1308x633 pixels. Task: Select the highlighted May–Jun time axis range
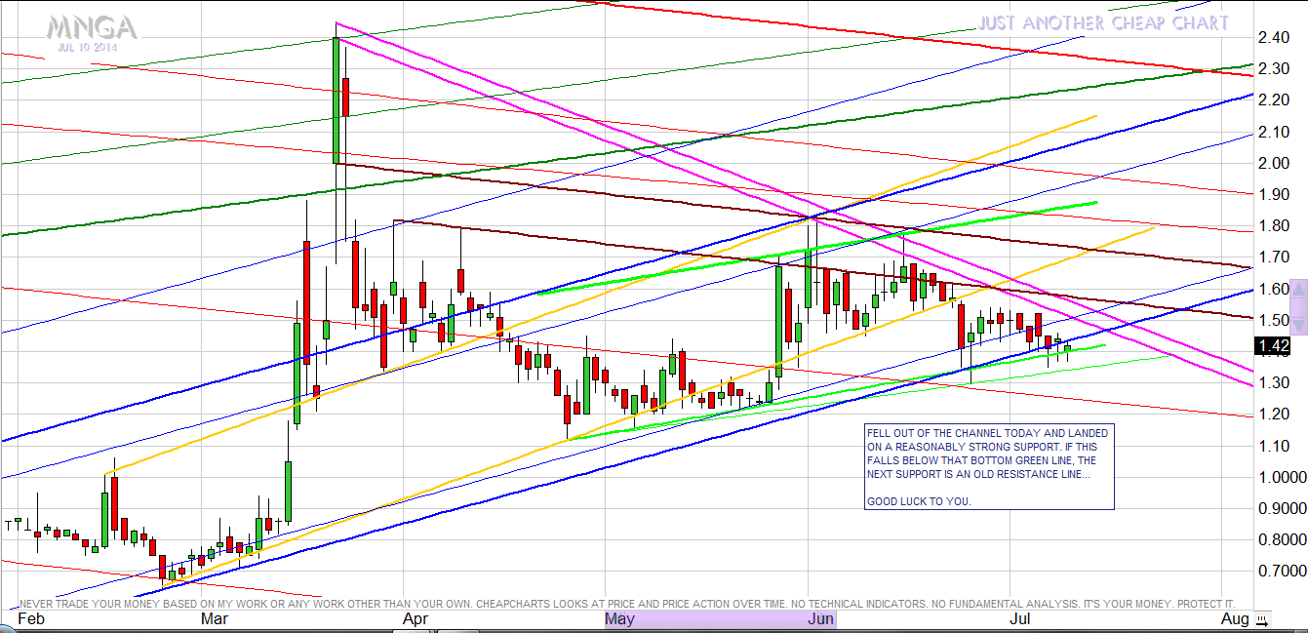coord(720,619)
